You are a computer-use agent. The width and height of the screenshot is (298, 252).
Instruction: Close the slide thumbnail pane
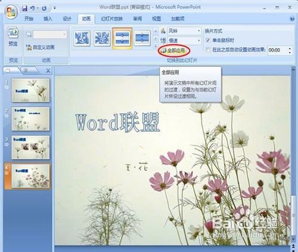[48, 70]
